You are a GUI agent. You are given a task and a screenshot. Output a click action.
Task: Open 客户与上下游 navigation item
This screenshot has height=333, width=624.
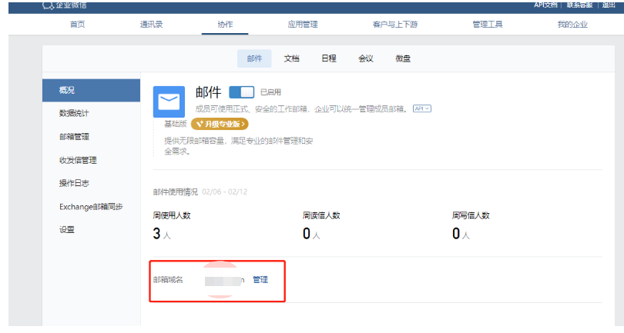(394, 25)
